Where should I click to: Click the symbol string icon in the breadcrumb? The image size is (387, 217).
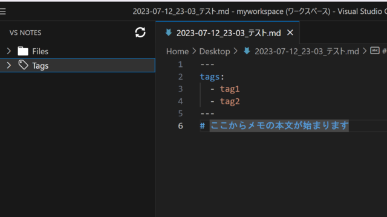[375, 51]
